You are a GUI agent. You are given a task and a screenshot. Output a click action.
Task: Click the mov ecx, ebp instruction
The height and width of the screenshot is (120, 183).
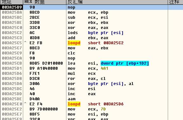88,12
